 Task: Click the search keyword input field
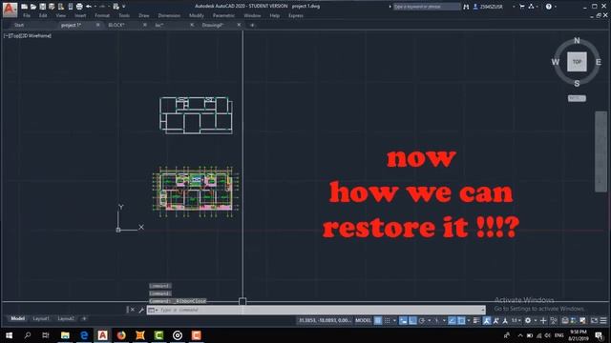(427, 7)
